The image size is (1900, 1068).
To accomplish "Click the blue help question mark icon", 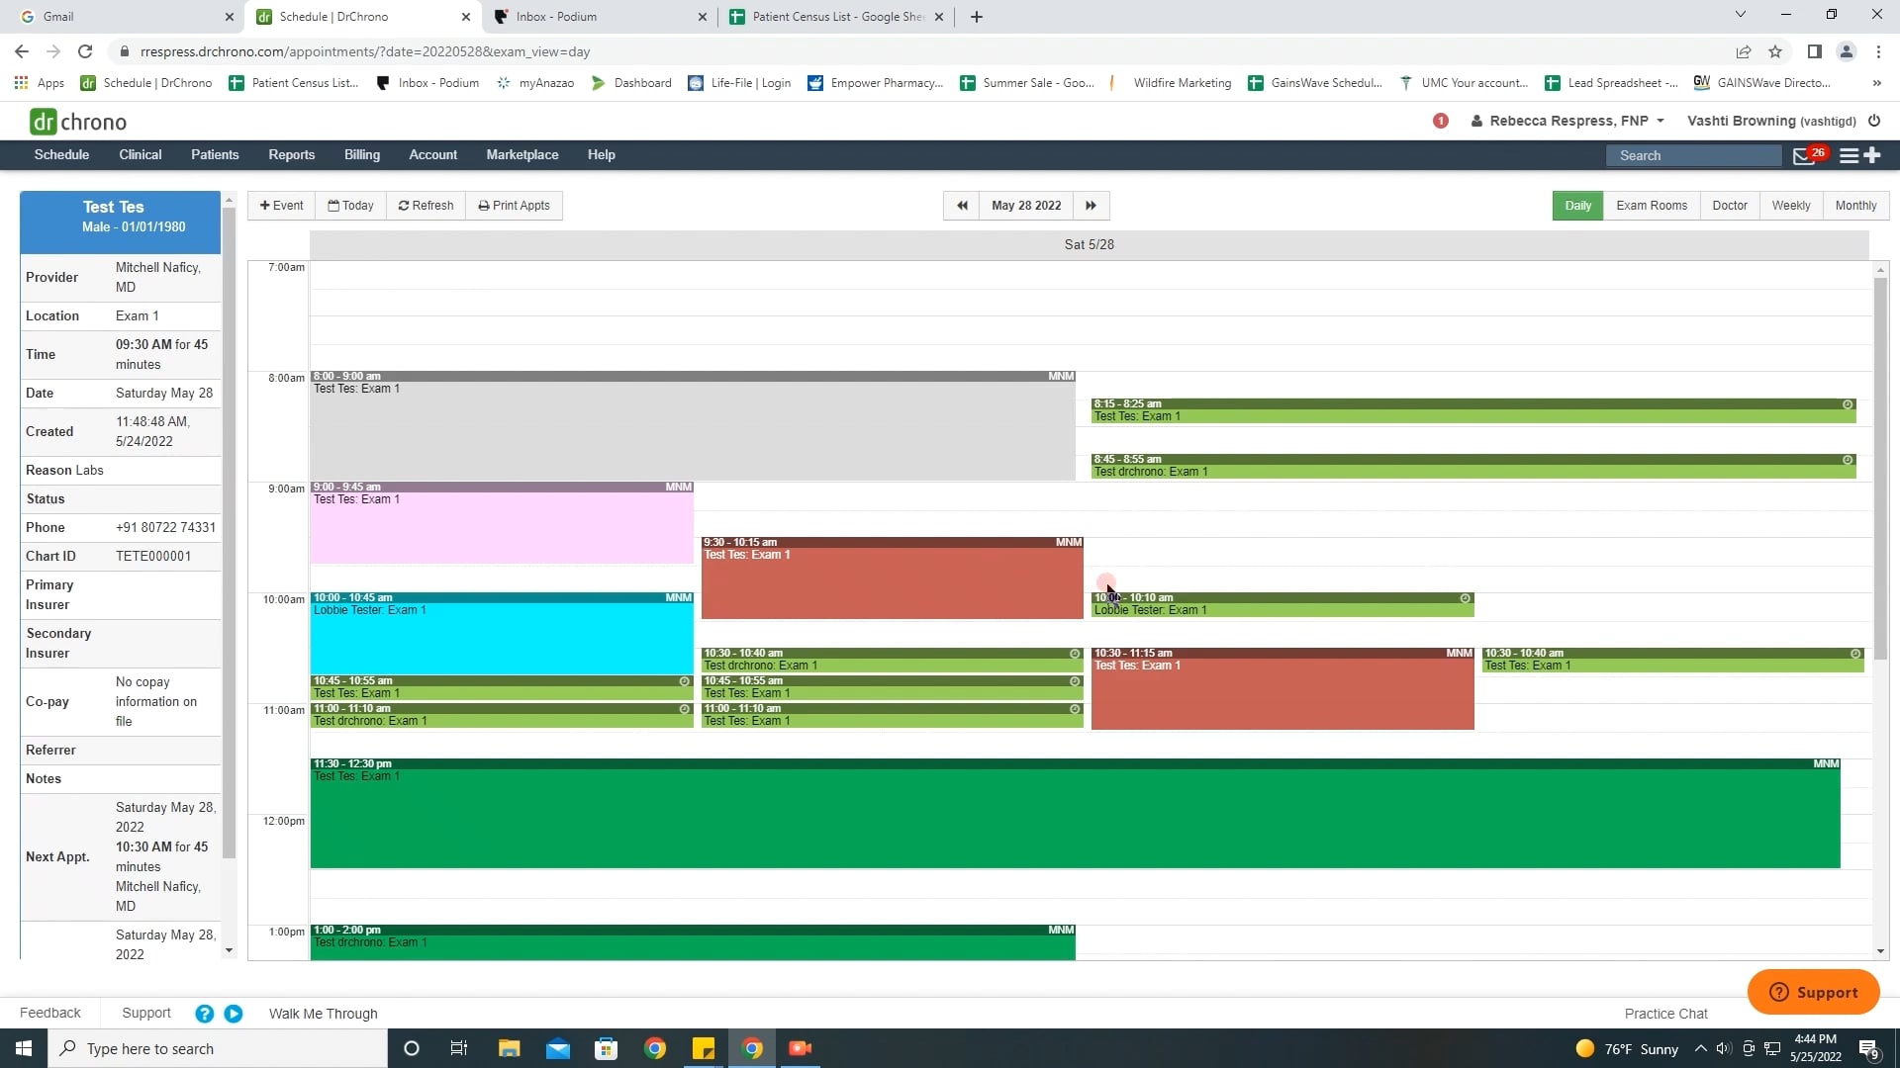I will click(x=205, y=1014).
